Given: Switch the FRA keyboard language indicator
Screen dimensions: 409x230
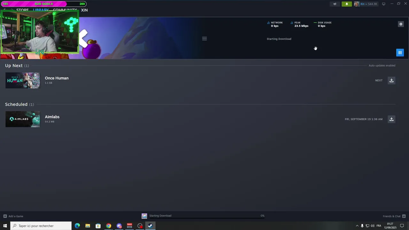Looking at the screenshot, I should 379,226.
